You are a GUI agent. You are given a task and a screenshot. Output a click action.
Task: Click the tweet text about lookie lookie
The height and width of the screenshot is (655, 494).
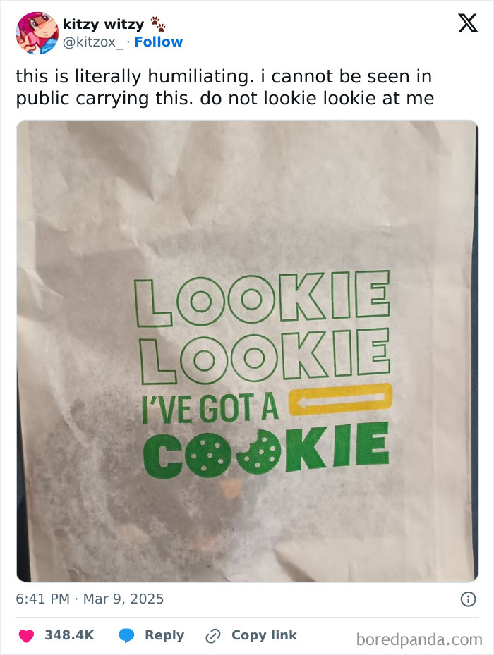tap(224, 87)
